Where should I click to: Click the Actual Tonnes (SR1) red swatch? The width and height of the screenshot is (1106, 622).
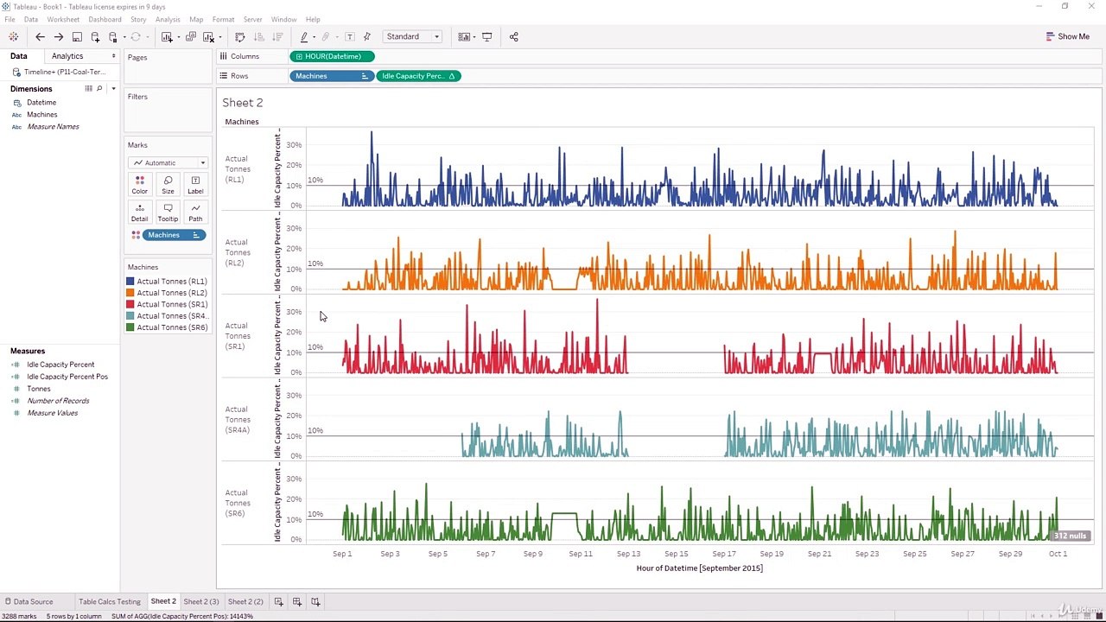[130, 304]
